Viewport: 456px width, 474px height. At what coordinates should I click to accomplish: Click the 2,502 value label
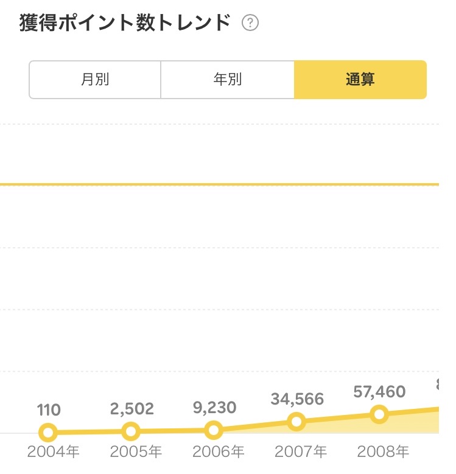(132, 409)
